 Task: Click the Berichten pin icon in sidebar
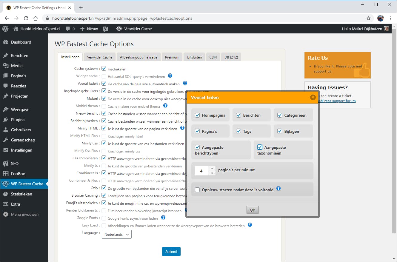tap(5, 56)
